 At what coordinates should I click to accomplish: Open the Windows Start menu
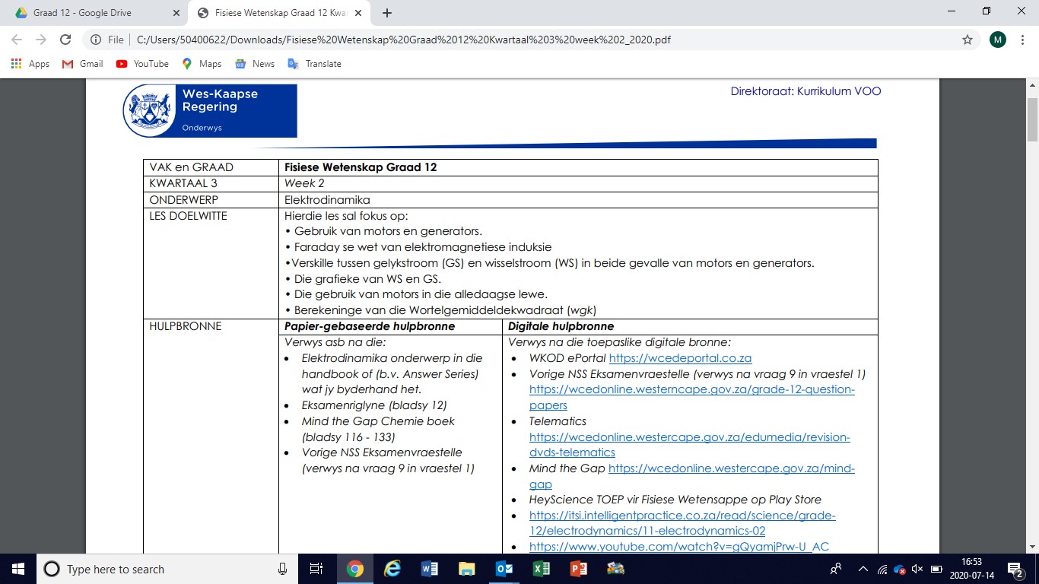point(17,569)
